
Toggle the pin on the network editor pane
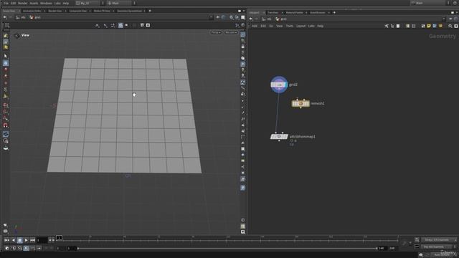tap(450, 19)
